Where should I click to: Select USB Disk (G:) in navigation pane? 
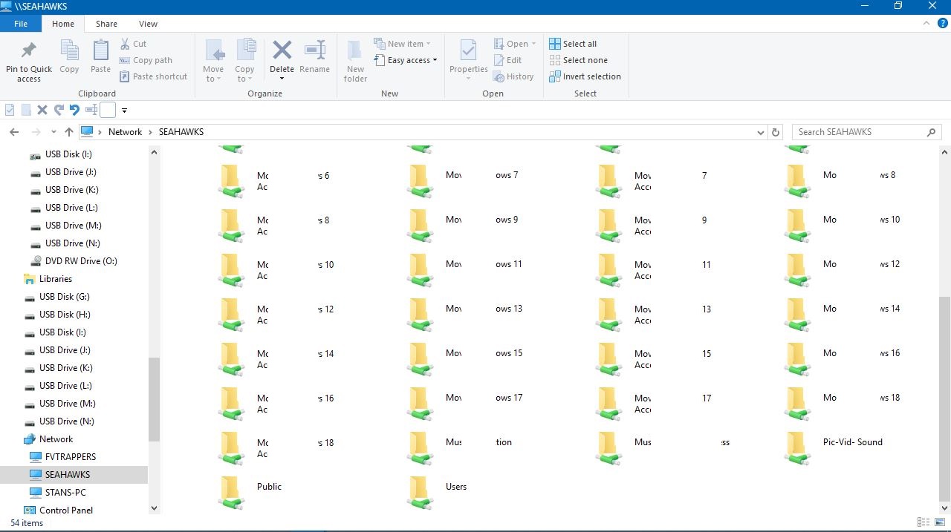coord(57,297)
